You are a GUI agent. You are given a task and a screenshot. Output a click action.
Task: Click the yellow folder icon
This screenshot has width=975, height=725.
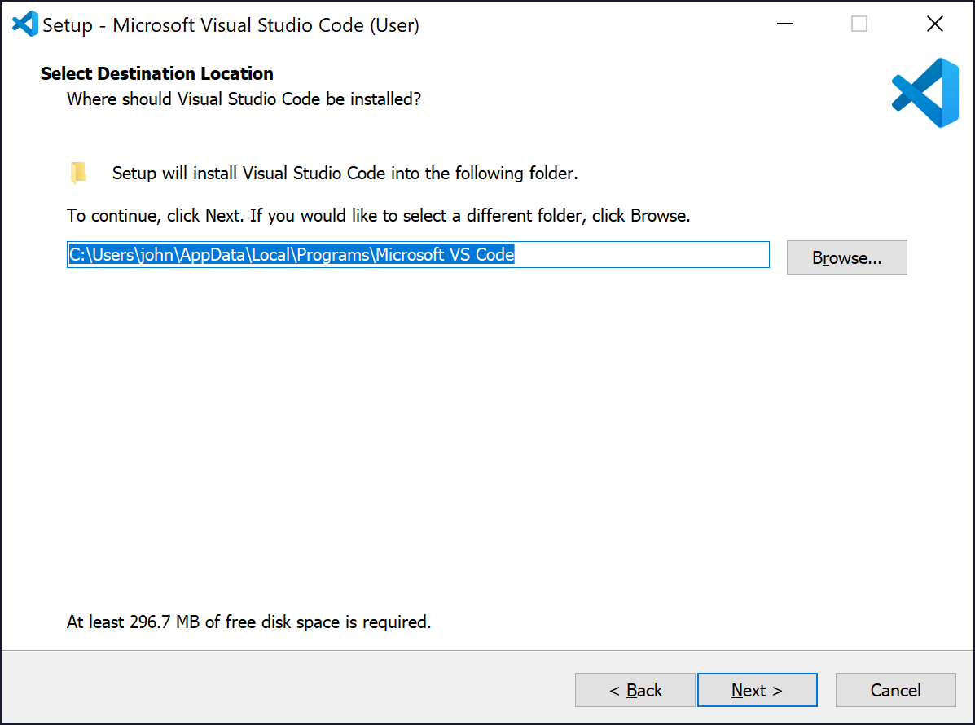coord(78,173)
